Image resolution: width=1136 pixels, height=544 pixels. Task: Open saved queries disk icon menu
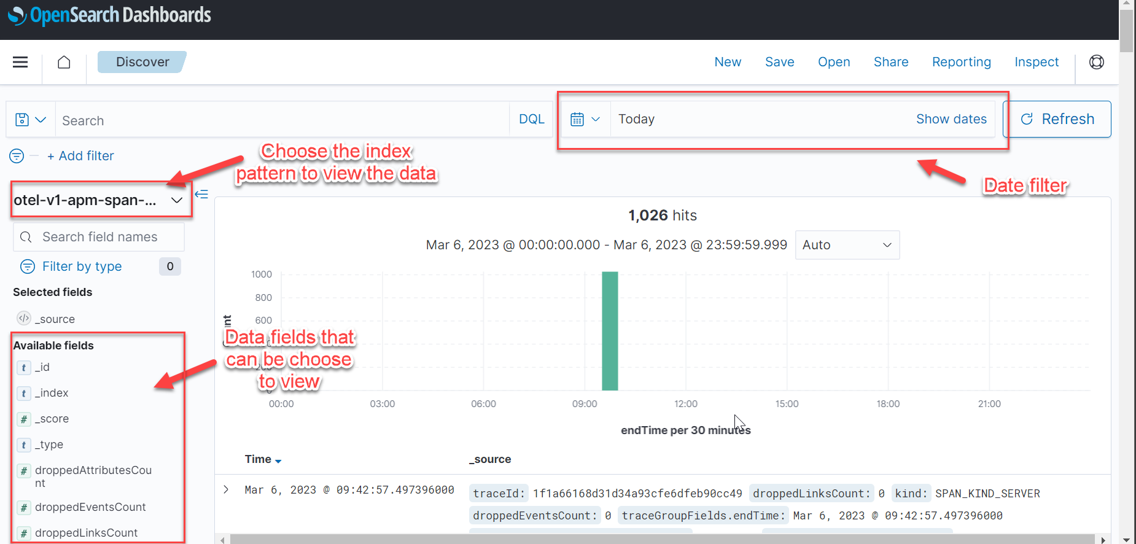coord(30,120)
